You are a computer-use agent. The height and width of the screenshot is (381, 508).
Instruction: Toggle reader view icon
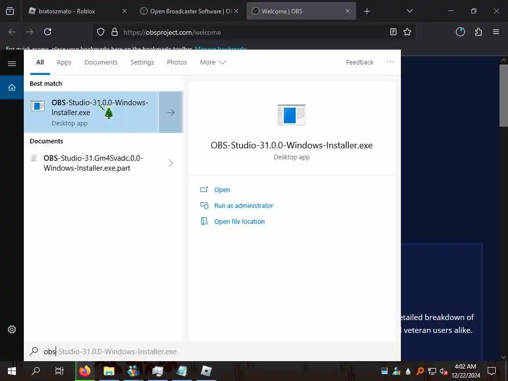[x=393, y=32]
